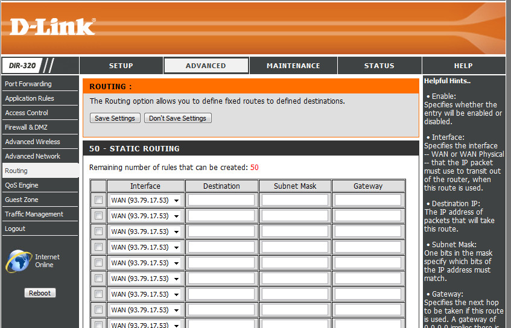Viewport: 511px width, 328px height.
Task: Click the sixth row Subnet Mask field
Action: tap(294, 278)
